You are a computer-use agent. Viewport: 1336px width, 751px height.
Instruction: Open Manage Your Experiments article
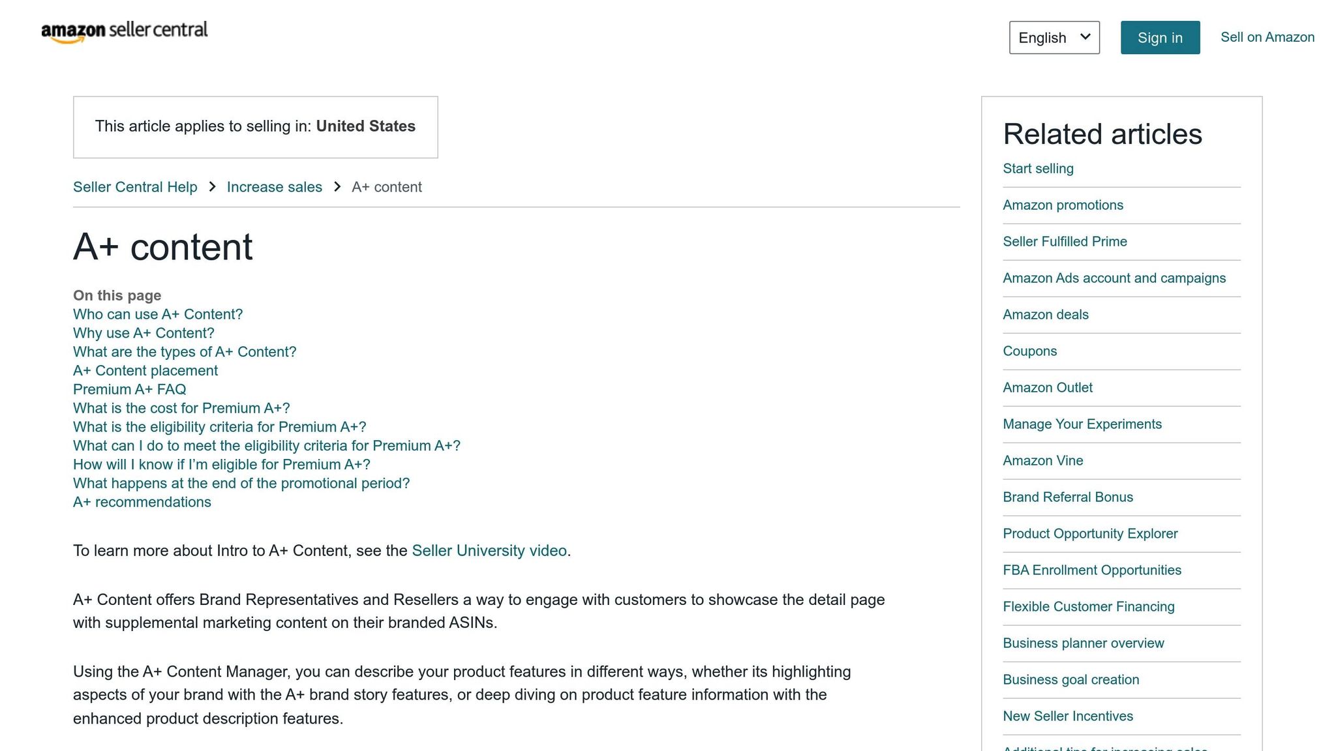1082,424
